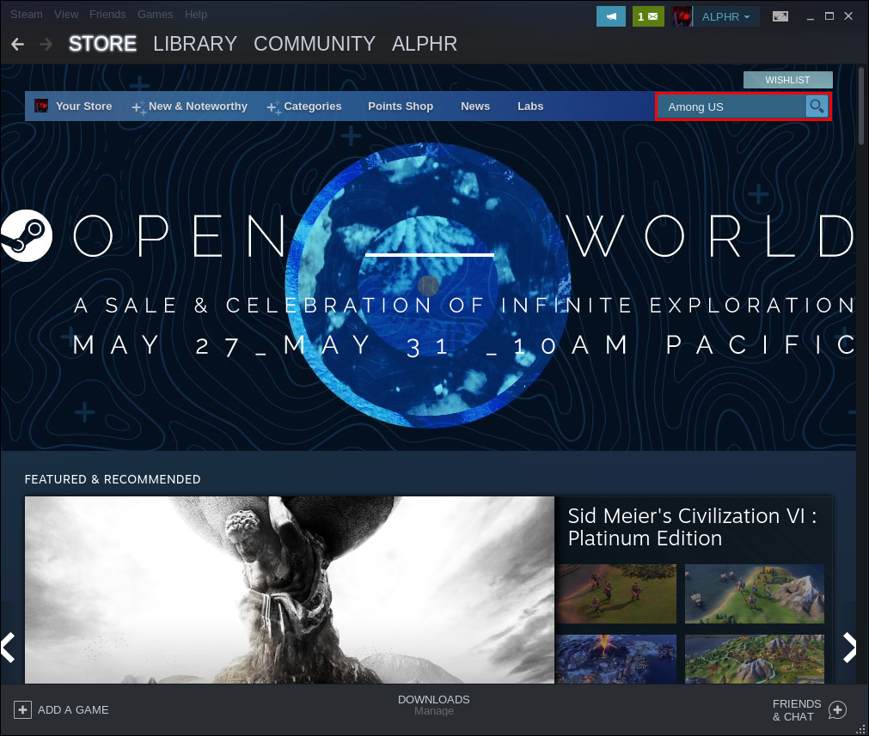Viewport: 869px width, 736px height.
Task: Click the ALPHR profile avatar picture
Action: (682, 16)
